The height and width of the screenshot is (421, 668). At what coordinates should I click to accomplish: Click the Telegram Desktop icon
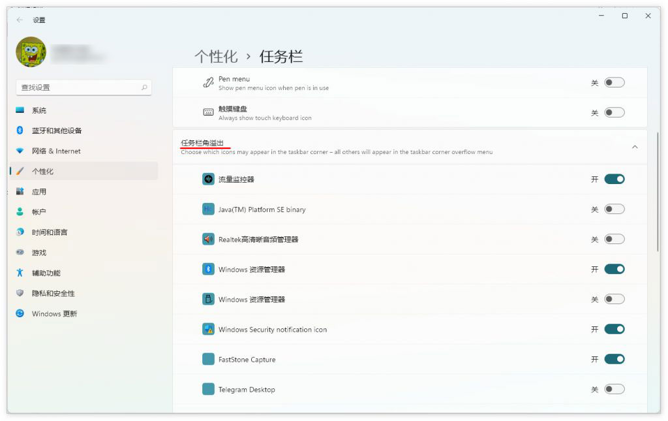pos(209,388)
